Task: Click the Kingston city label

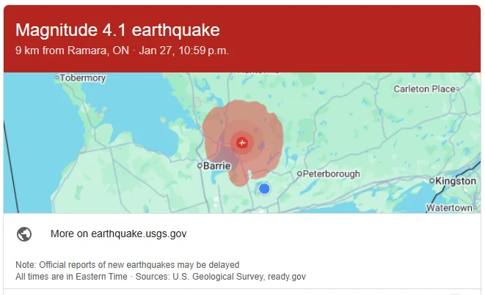Action: tap(456, 181)
